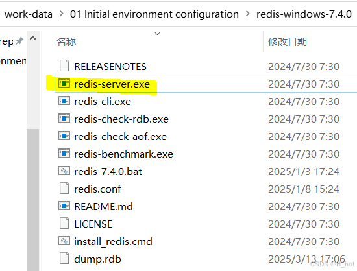The height and width of the screenshot is (271, 357).
Task: Select the redis-cli.exe file name
Action: pyautogui.click(x=103, y=102)
